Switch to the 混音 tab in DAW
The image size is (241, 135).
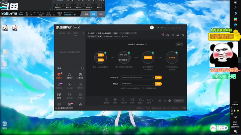[93, 14]
